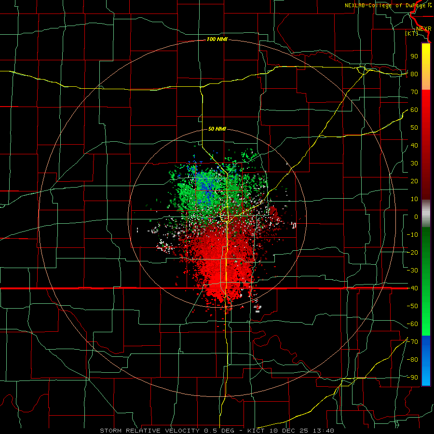
Task: Click the STORM RELATIVE VELOCITY caption text
Action: coord(149,431)
